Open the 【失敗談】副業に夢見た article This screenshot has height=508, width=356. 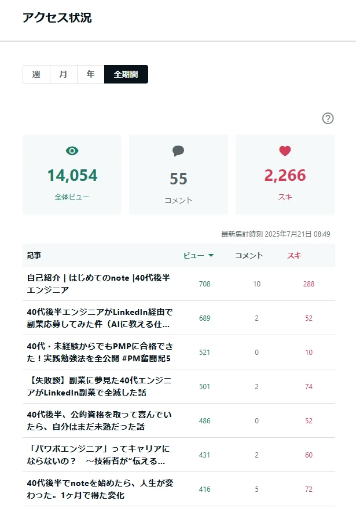[99, 386]
